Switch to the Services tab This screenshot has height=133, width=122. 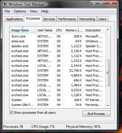click(49, 19)
